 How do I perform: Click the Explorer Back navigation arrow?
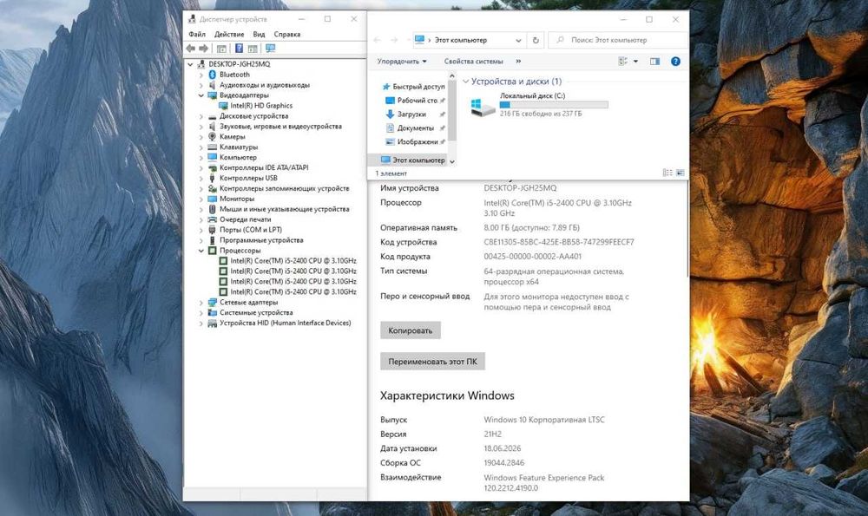[x=378, y=41]
